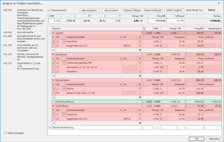The width and height of the screenshot is (224, 142).
Task: Open Kostenbestandteil dropdown arrow under Aushub
Action: (x=121, y=37)
